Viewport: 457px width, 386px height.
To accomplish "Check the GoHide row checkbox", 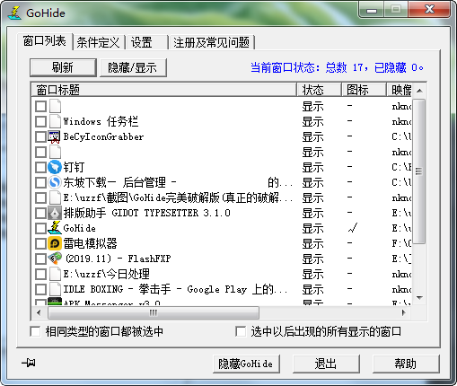I will point(40,228).
